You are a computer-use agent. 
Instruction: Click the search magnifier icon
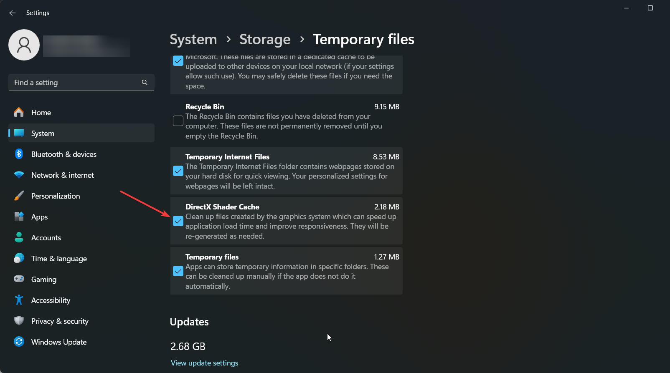pyautogui.click(x=145, y=83)
